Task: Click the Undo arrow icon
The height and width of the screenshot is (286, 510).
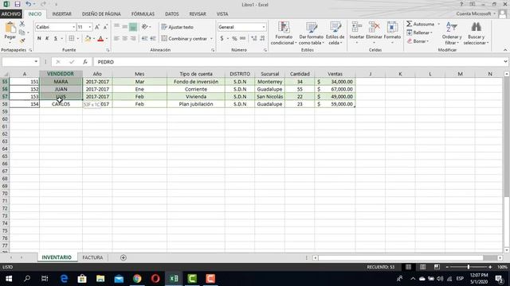Action: (x=29, y=4)
